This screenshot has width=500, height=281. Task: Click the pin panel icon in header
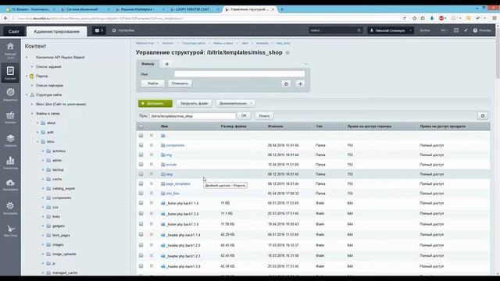(466, 30)
